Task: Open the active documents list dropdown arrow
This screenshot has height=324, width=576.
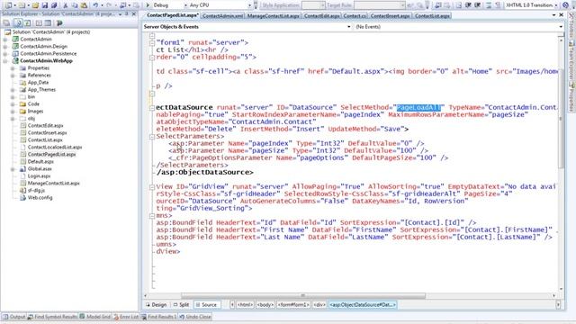Action: [x=554, y=15]
